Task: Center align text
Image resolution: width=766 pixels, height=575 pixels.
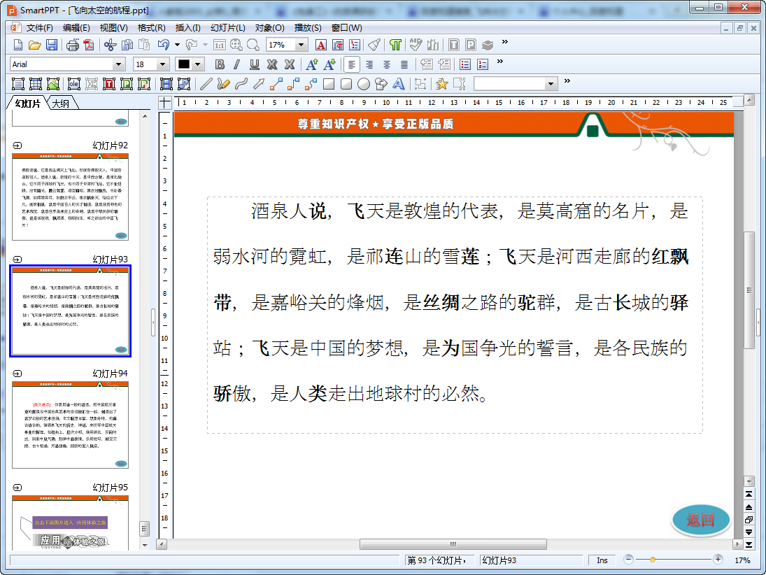Action: (387, 64)
